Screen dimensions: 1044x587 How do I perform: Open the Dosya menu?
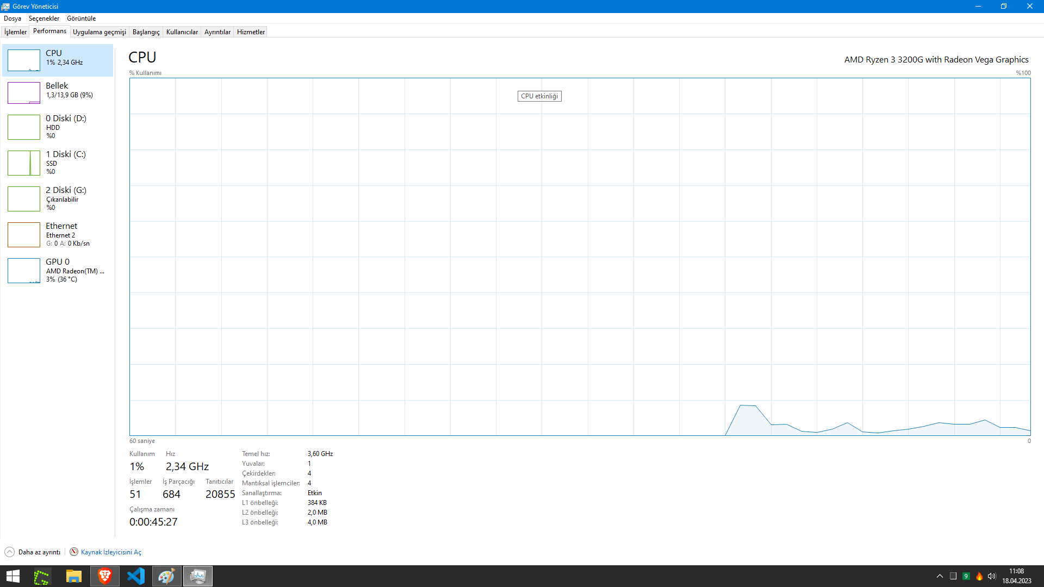[13, 18]
